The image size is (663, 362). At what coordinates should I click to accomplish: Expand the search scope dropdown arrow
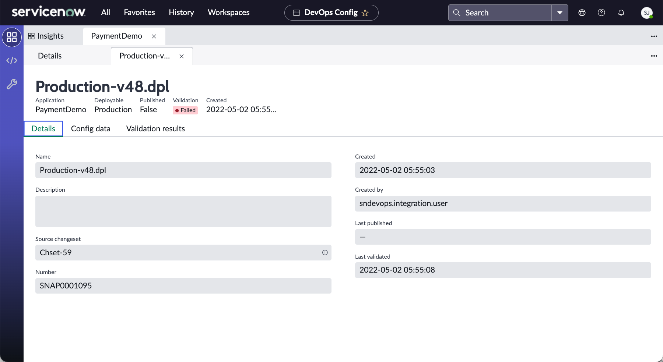pos(560,13)
